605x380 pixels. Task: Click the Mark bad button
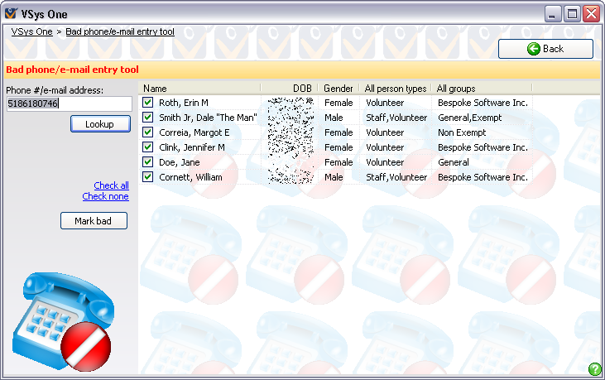tap(94, 221)
